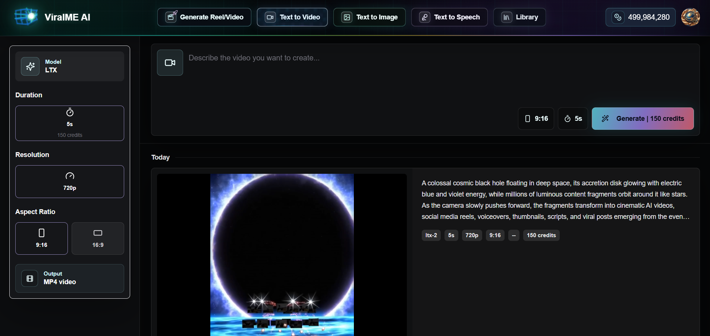
Task: Open the 9:16 dropdown in prompt bar
Action: [x=536, y=119]
